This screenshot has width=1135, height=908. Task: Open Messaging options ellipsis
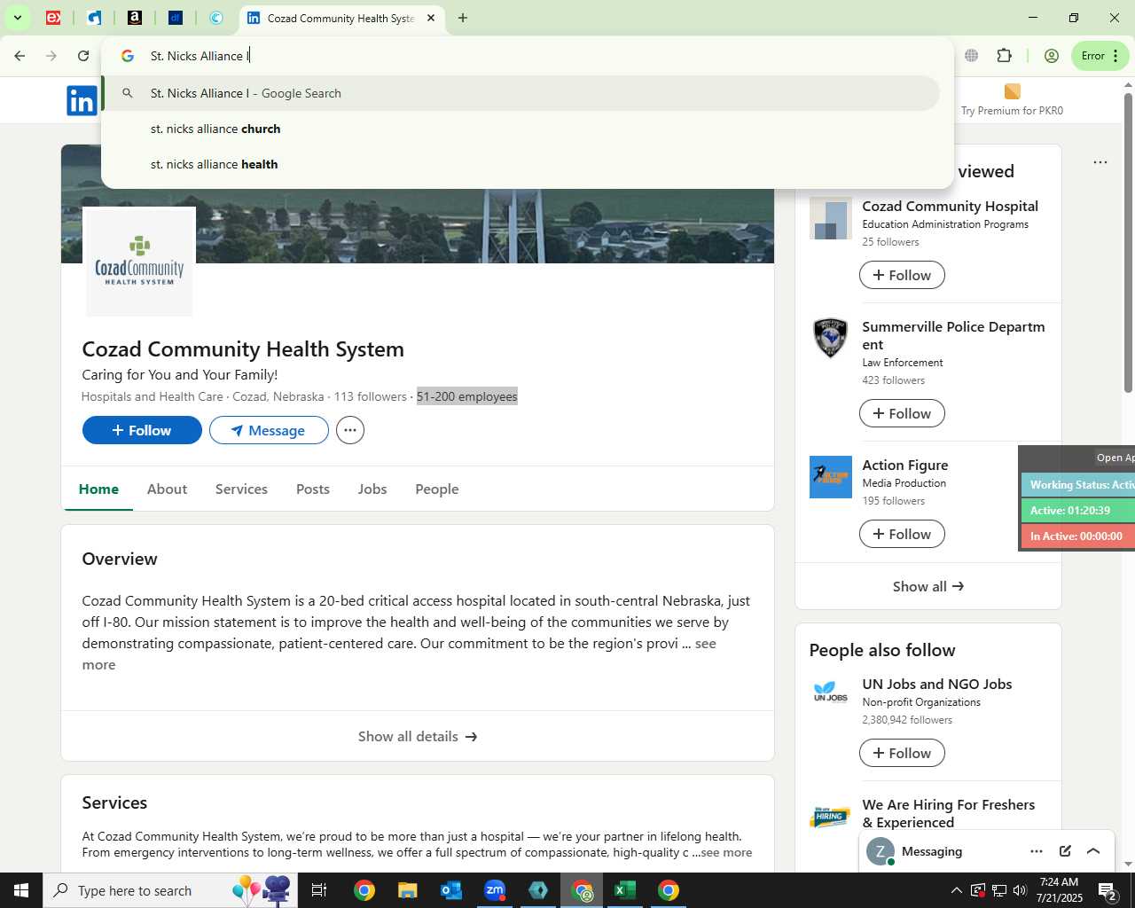pos(1037,851)
